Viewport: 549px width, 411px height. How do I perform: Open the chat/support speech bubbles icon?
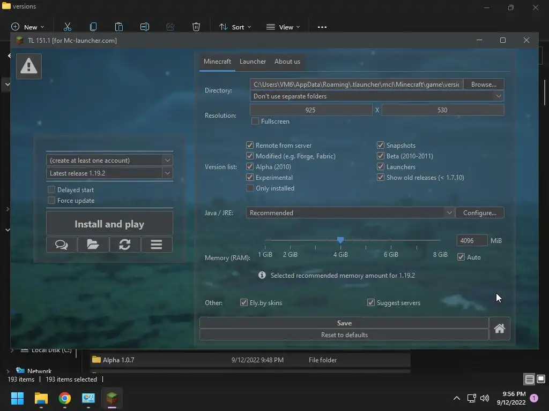[x=62, y=244]
